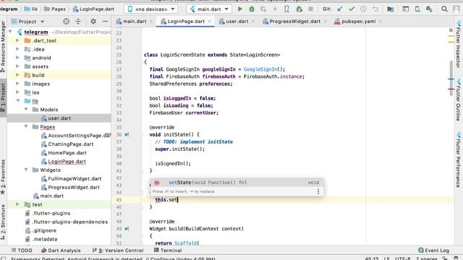This screenshot has width=463, height=260.
Task: Collapse the Models folder
Action: [26, 109]
